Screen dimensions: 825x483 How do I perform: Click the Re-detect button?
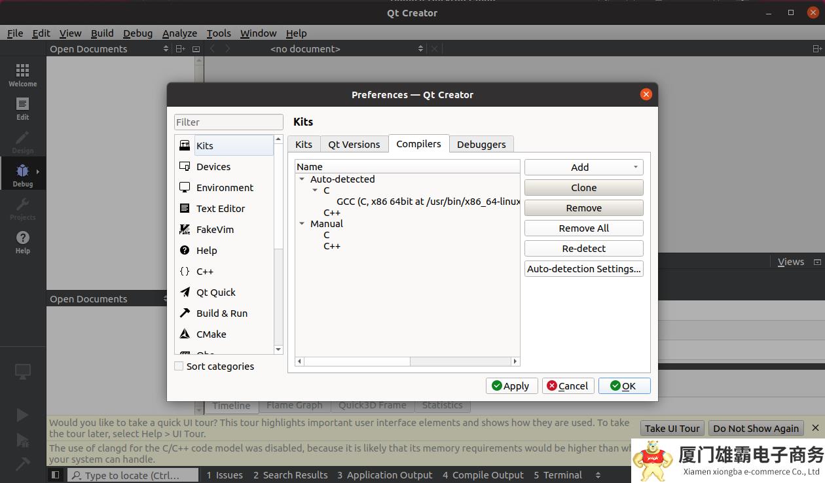pos(583,249)
